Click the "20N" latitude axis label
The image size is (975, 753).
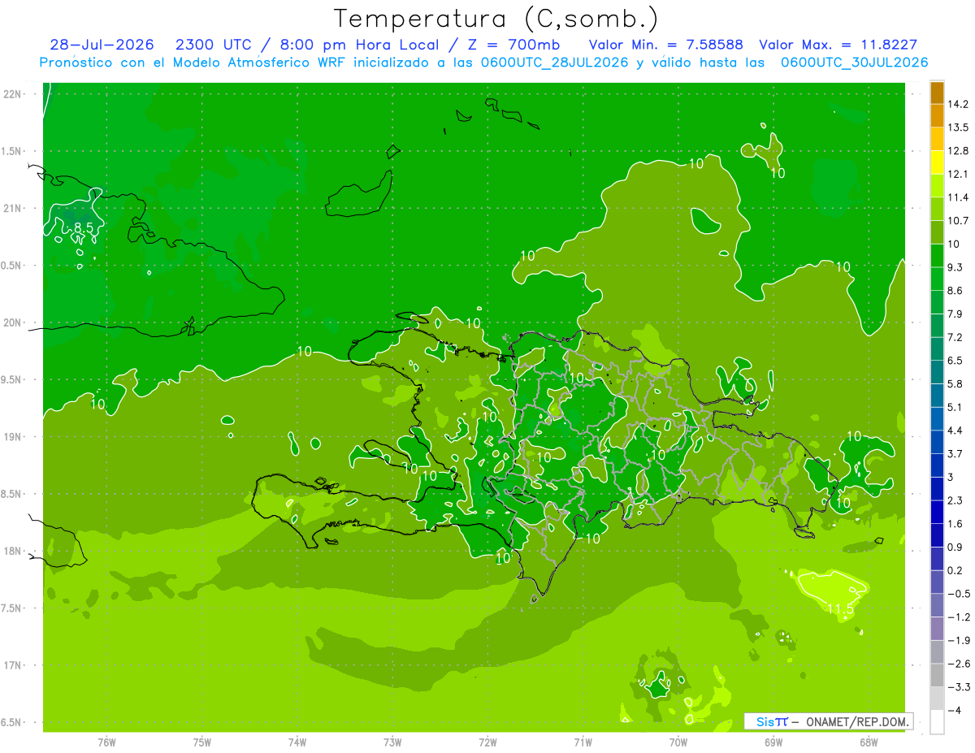coord(13,322)
